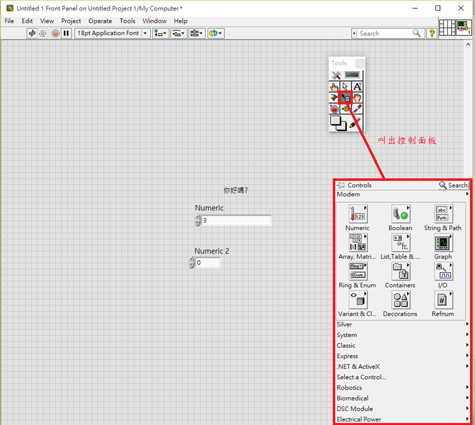
Task: Collapse the Modern category
Action: (402, 194)
